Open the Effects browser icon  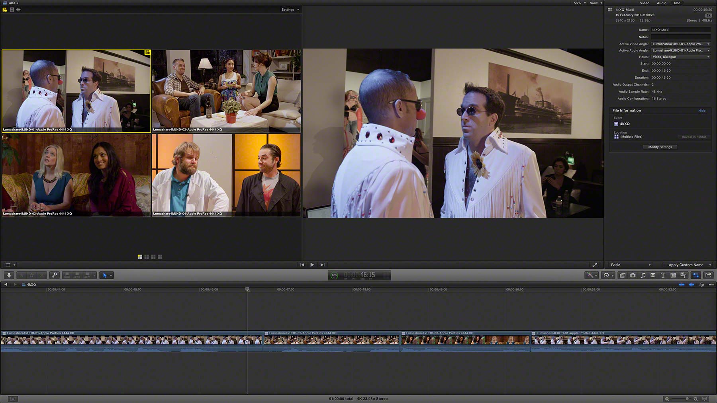click(x=623, y=275)
